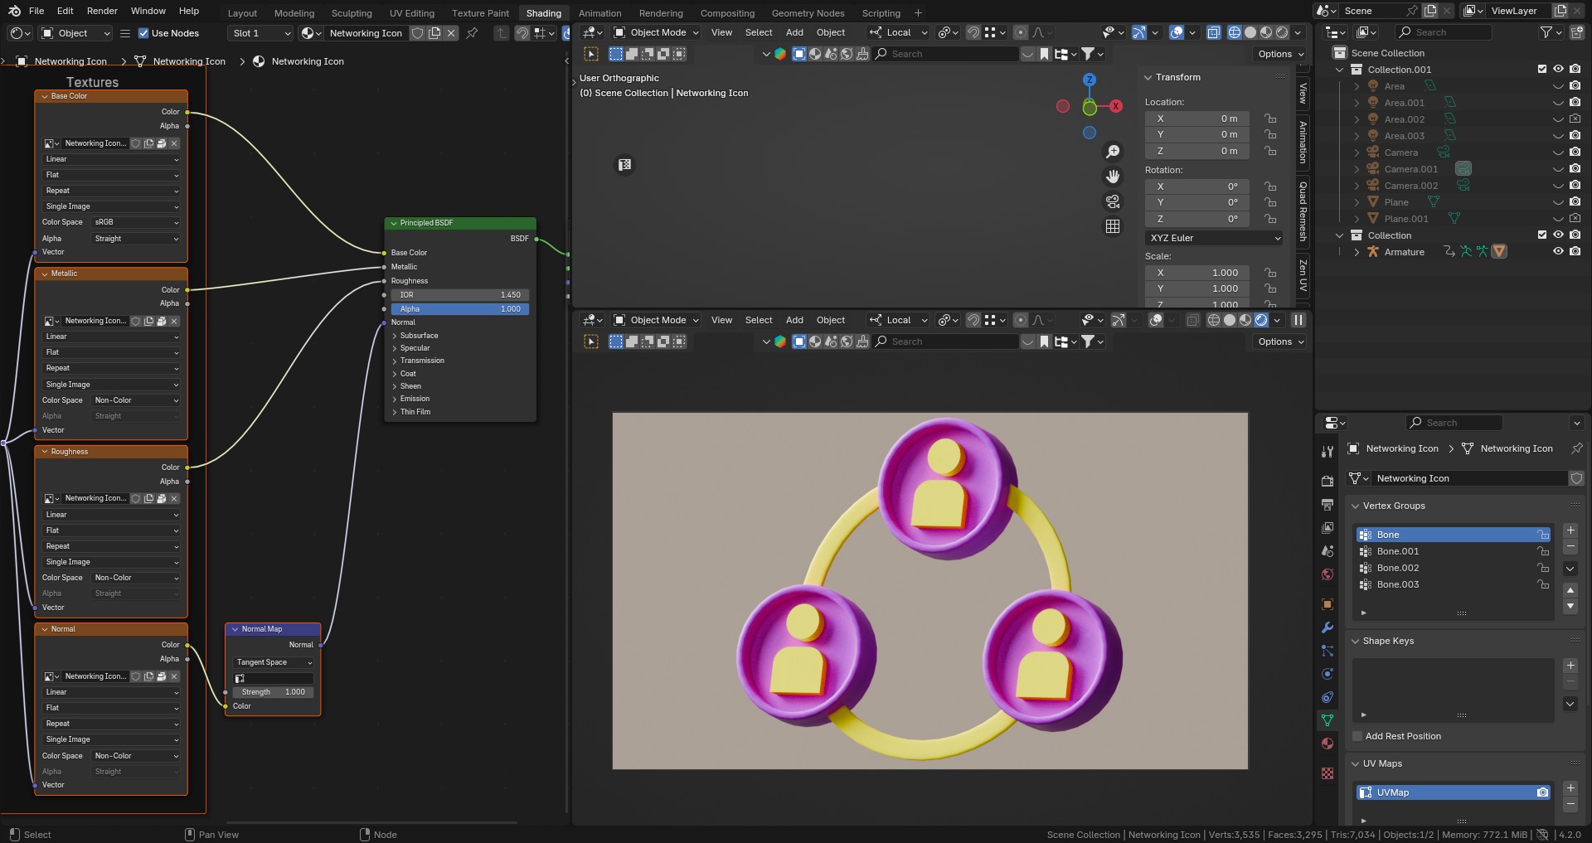Remove the selected vertex group with minus
This screenshot has width=1592, height=843.
click(1570, 547)
